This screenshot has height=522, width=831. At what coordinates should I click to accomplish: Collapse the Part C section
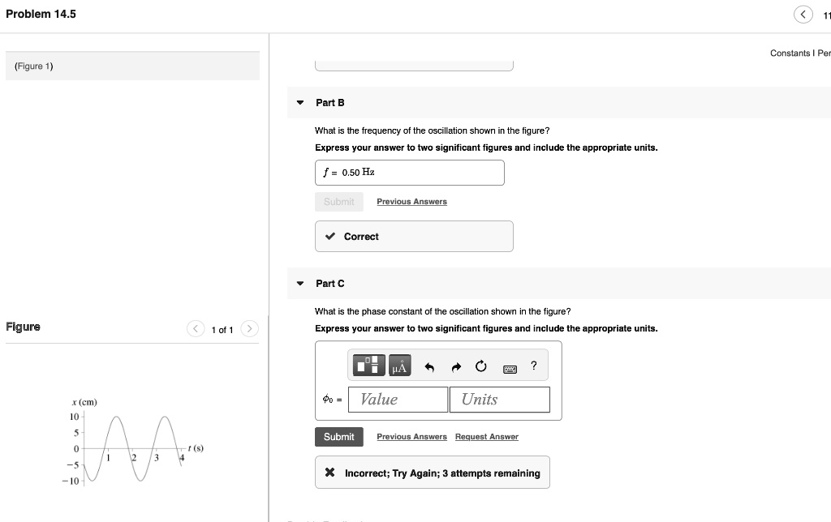pos(300,283)
